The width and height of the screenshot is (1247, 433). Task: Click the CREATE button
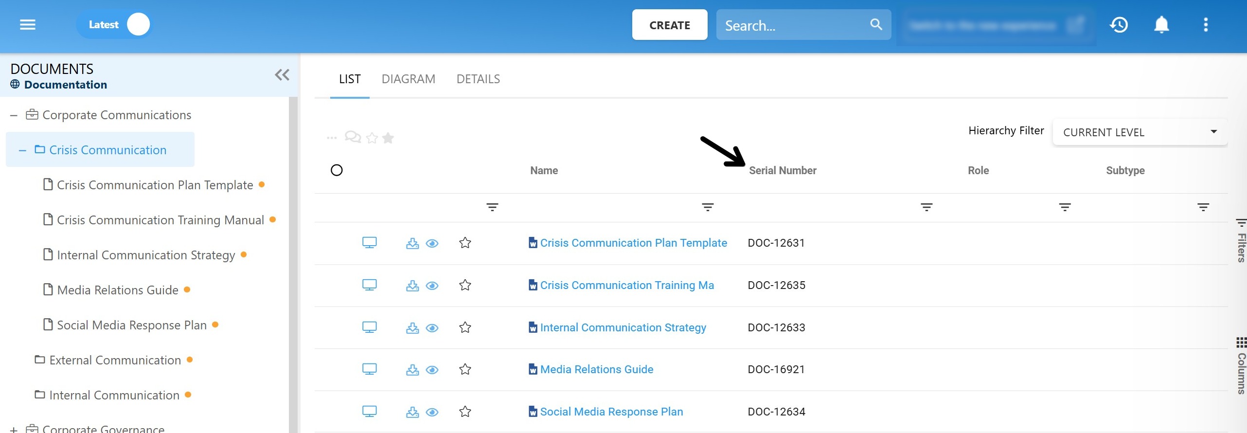pyautogui.click(x=669, y=25)
